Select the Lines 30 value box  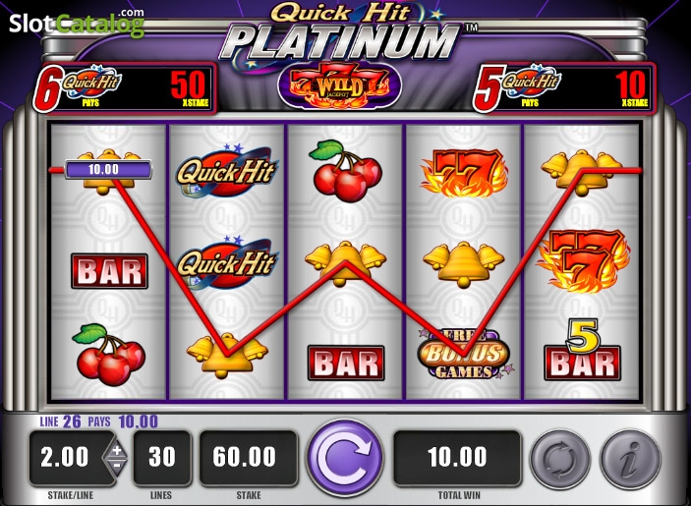(x=162, y=458)
